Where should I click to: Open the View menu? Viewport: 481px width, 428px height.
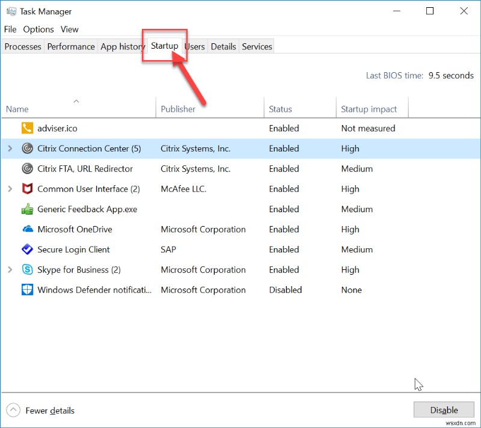(69, 29)
